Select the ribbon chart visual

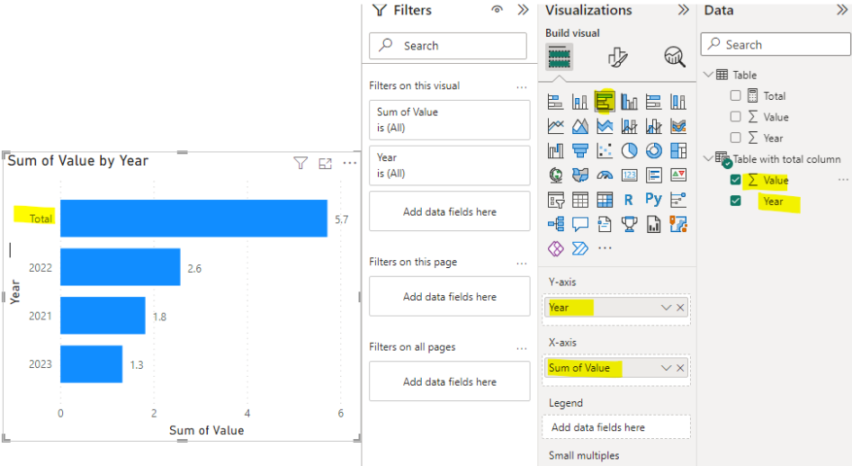tap(678, 126)
